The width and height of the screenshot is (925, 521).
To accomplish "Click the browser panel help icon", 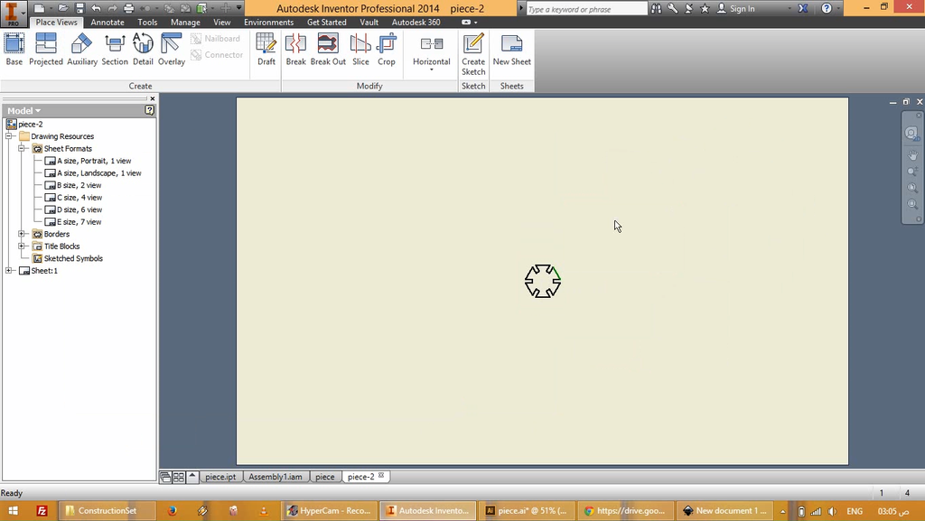I will tap(150, 110).
